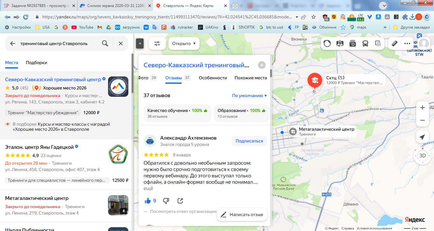Clear the search query with X
Viewport: 434px width, 231px height.
pos(121,43)
